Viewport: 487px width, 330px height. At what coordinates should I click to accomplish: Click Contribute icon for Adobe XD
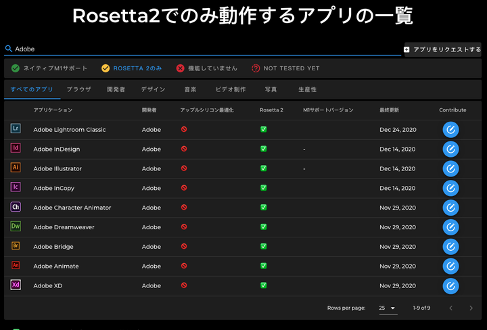(x=450, y=286)
